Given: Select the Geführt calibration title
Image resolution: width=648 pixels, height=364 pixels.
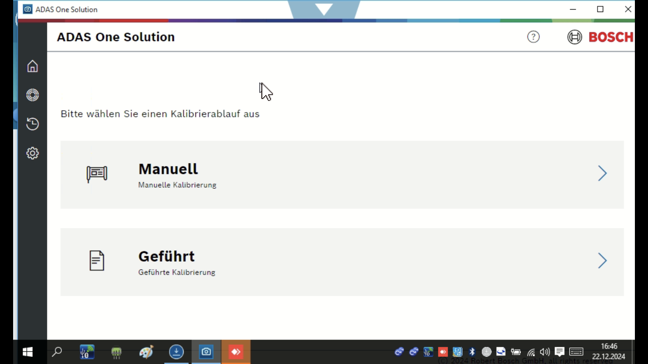Looking at the screenshot, I should point(167,256).
